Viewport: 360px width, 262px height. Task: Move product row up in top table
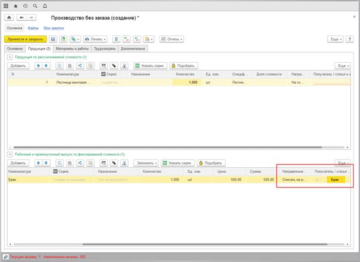point(38,65)
